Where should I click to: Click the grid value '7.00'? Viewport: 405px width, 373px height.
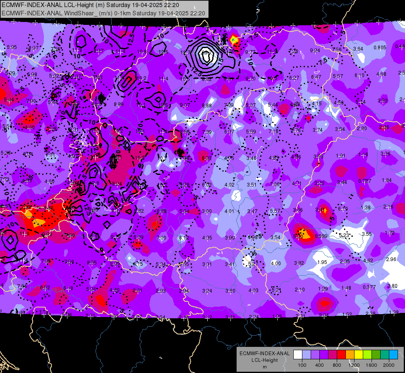[x=161, y=237]
